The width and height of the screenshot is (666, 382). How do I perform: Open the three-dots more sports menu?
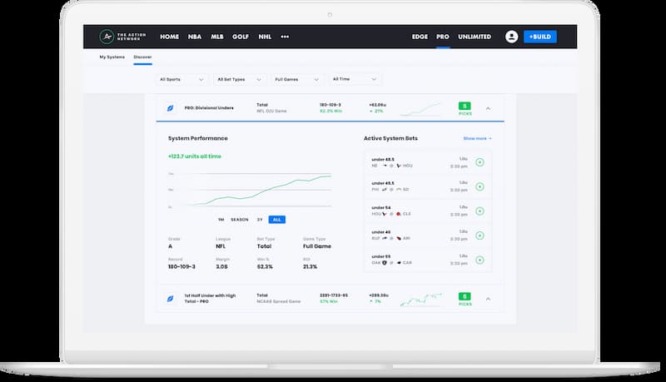coord(285,37)
